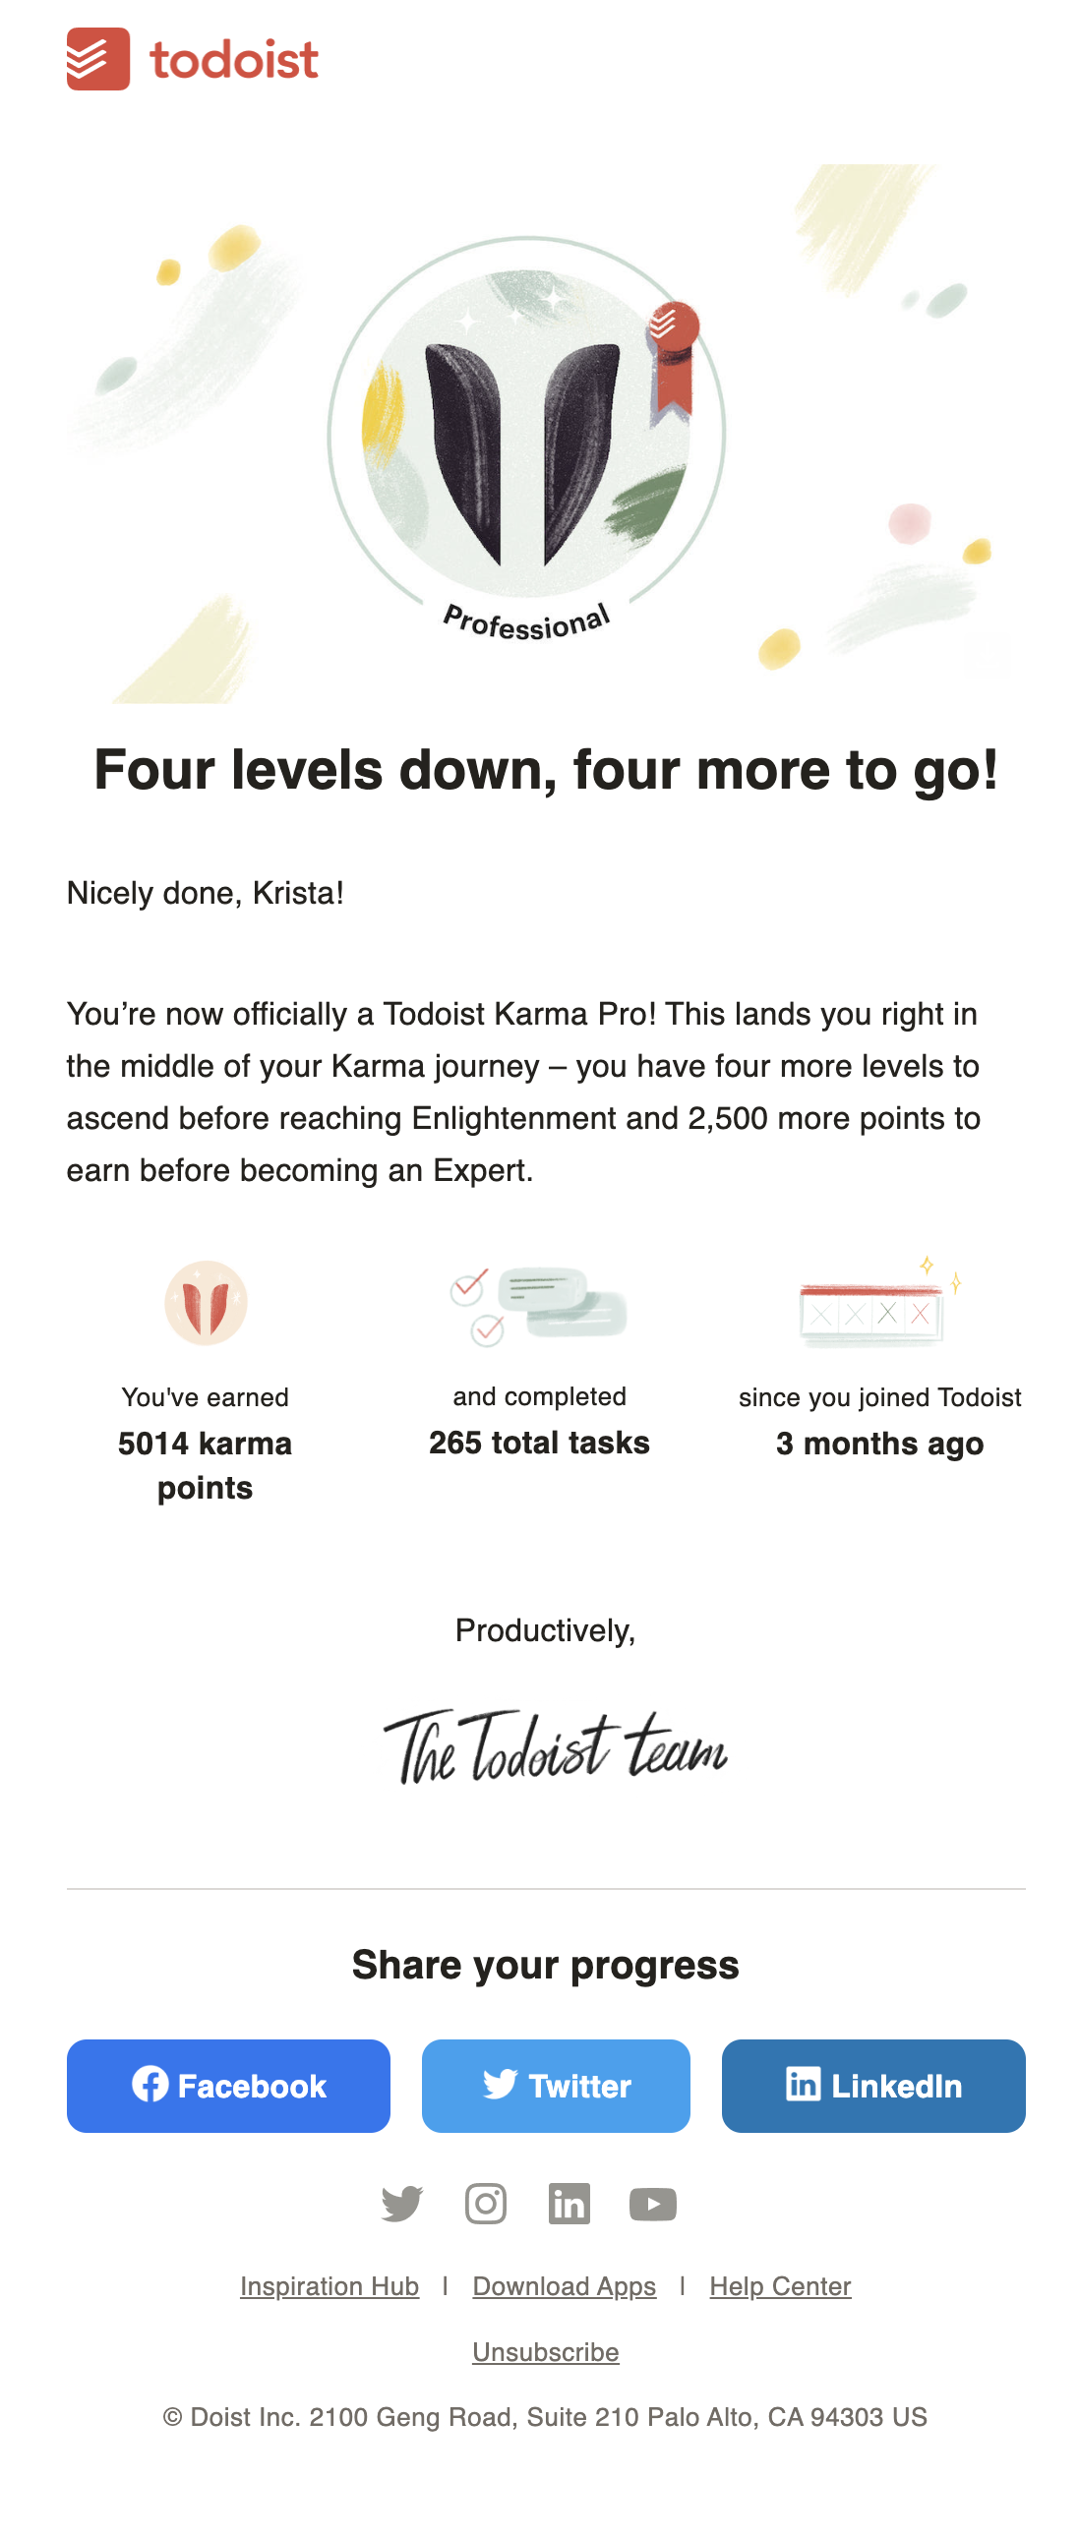Click the Unsubscribe link
This screenshot has width=1079, height=2538.
[547, 2351]
